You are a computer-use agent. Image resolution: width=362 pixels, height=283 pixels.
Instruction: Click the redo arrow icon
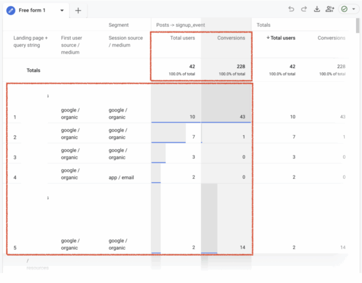(x=304, y=9)
